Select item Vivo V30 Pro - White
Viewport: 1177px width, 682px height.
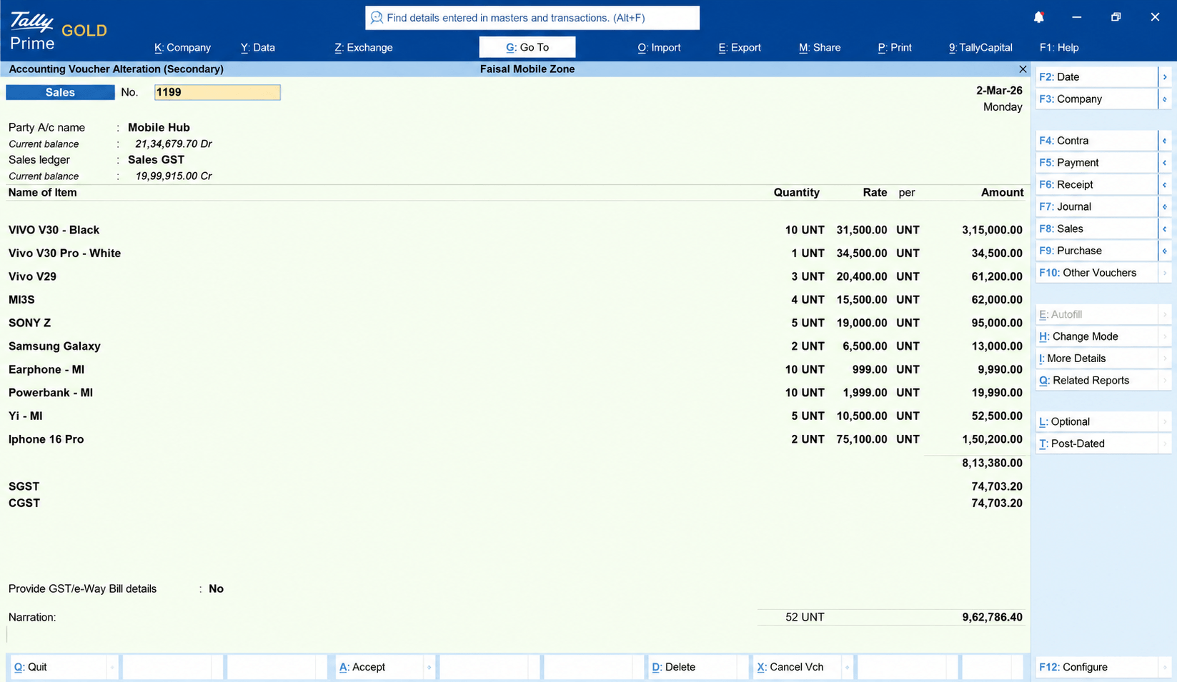(64, 254)
